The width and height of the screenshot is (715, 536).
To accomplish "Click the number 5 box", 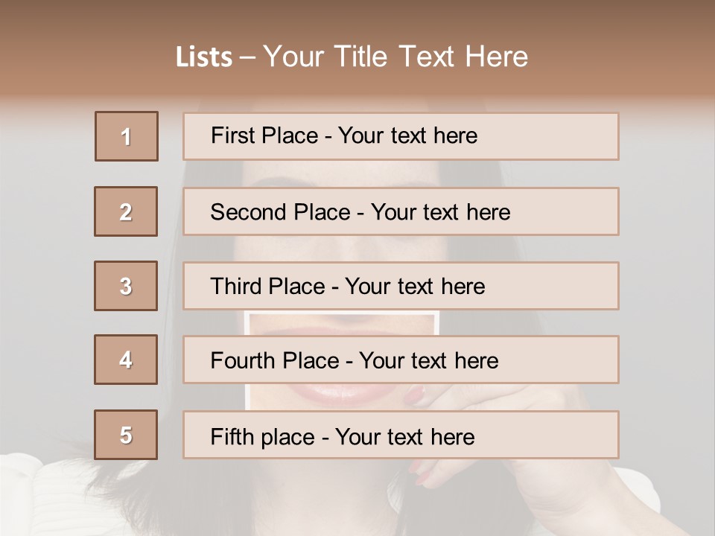I will tap(126, 435).
